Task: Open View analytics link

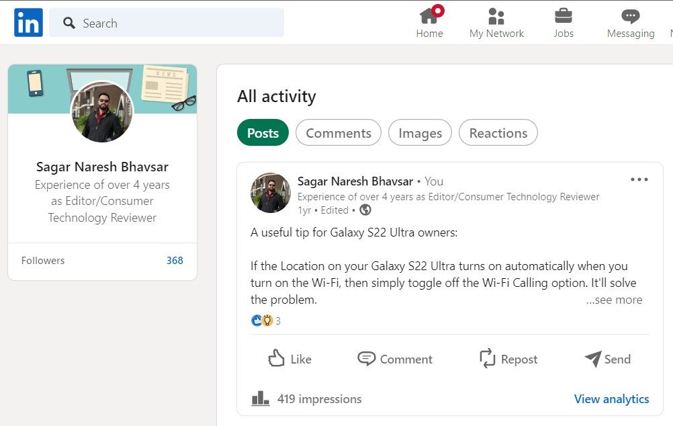Action: point(612,399)
